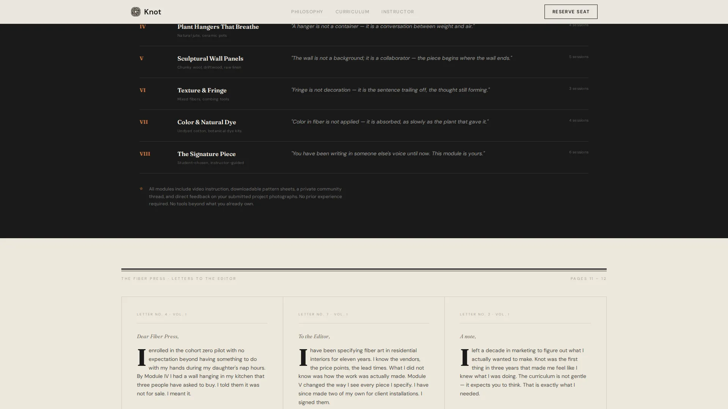Click the roman numeral VIII

coord(145,154)
